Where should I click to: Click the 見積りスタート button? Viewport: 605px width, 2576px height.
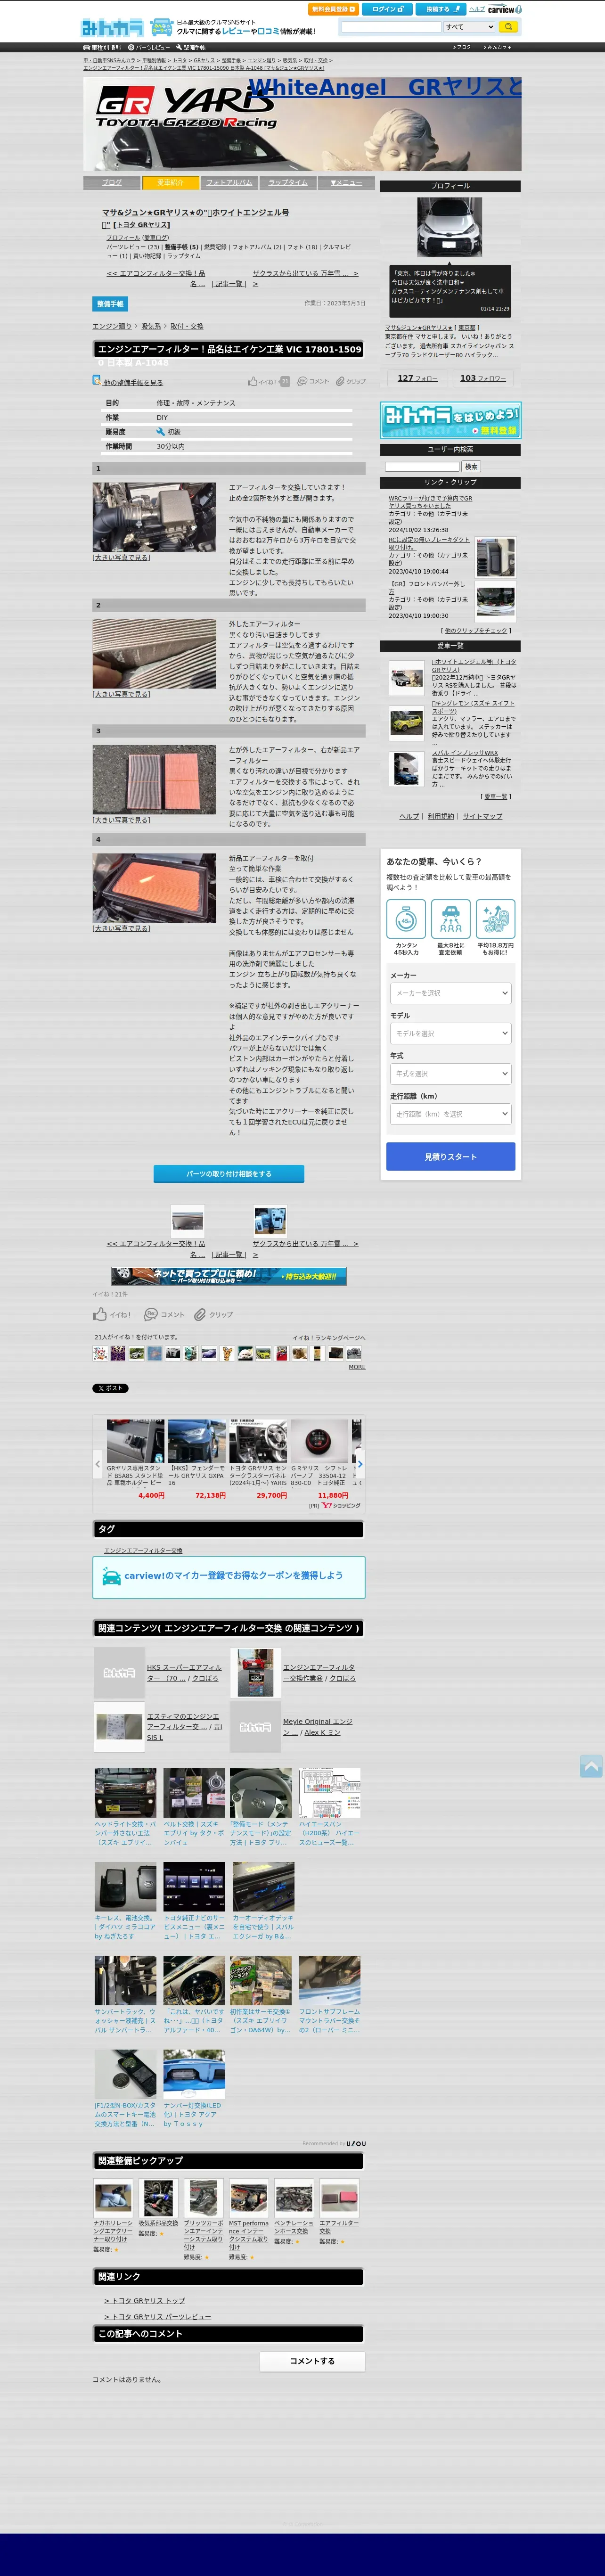click(x=450, y=1156)
